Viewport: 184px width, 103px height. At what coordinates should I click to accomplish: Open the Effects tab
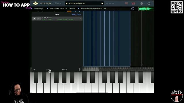click(x=58, y=3)
